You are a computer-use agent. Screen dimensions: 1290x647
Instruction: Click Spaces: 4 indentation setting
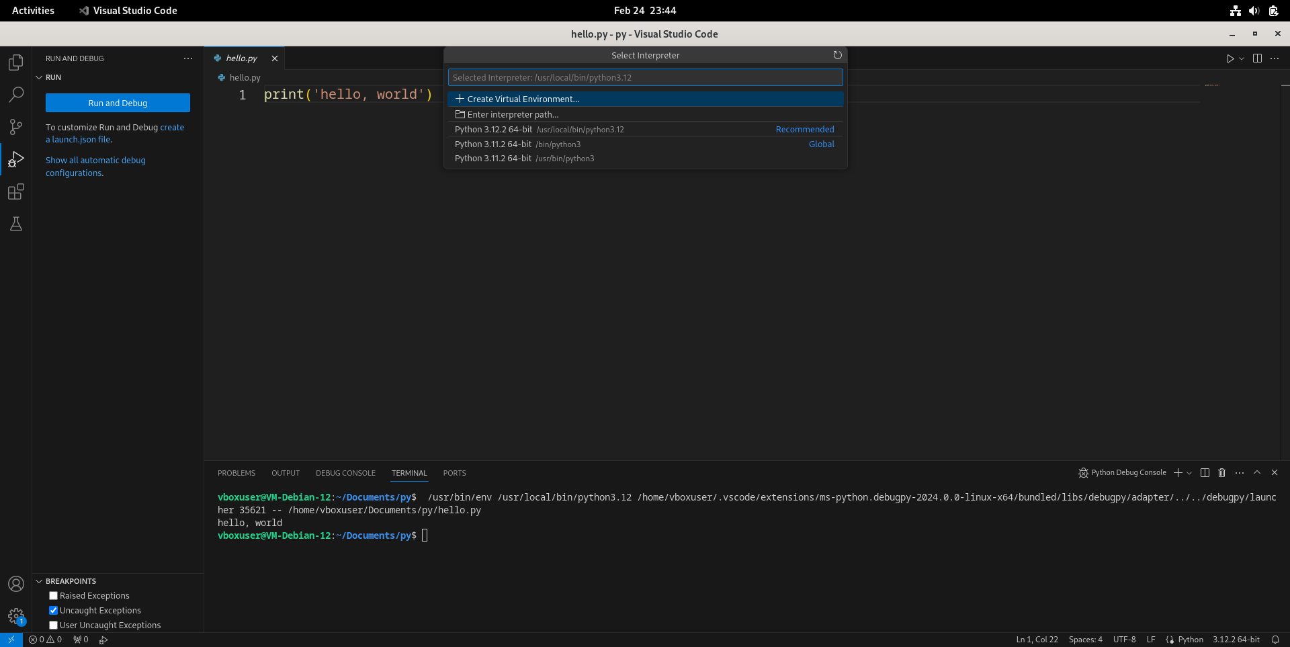pyautogui.click(x=1085, y=640)
